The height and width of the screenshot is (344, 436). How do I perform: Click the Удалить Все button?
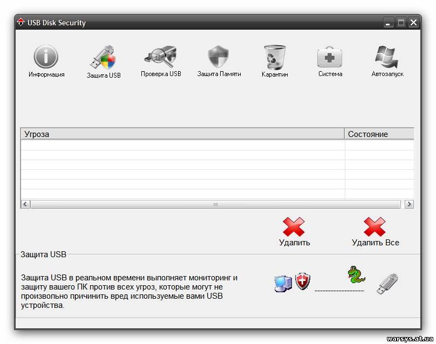[375, 232]
